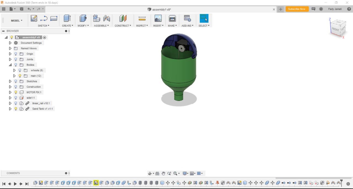The image size is (353, 189).
Task: Expand the Document Settings node
Action: 10,43
